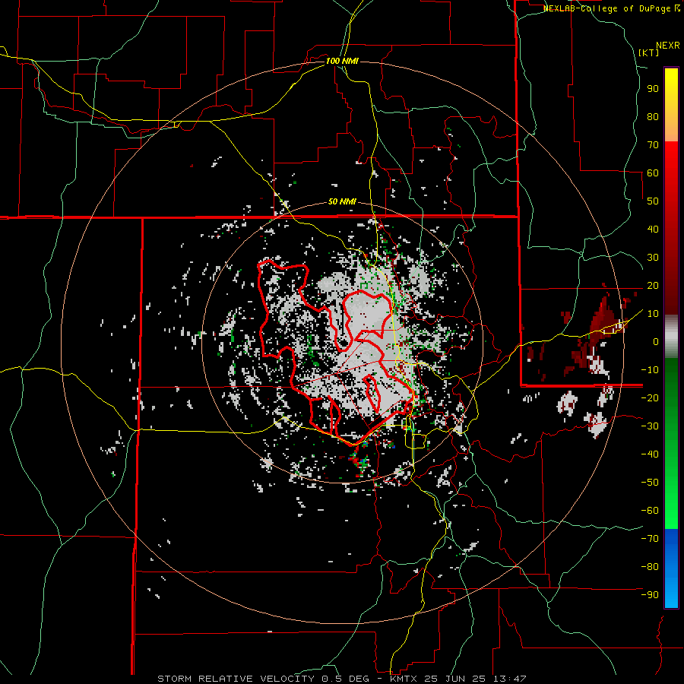Click the "50" value on the scale
Screen dimensions: 684x684
[653, 201]
